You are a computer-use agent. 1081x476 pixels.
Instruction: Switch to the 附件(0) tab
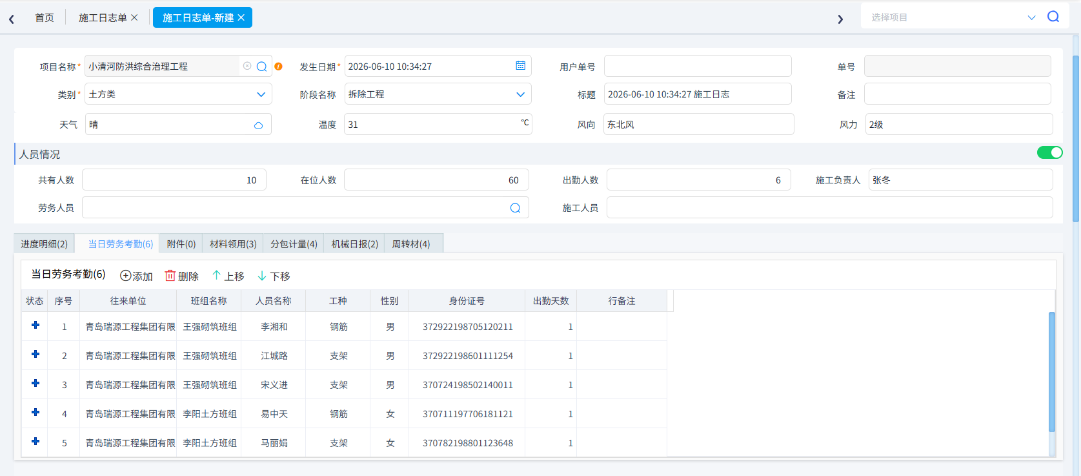181,244
